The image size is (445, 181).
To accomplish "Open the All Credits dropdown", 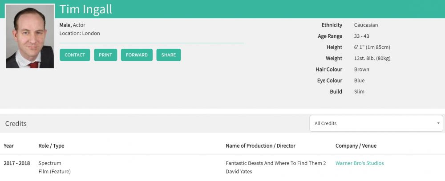I will (376, 123).
